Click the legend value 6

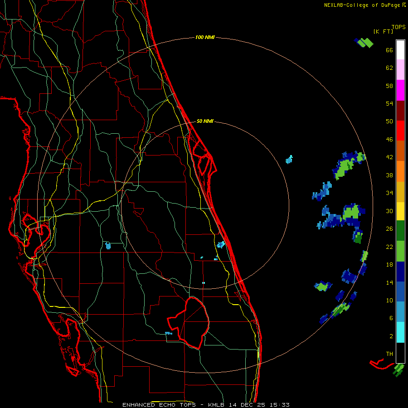(x=391, y=318)
